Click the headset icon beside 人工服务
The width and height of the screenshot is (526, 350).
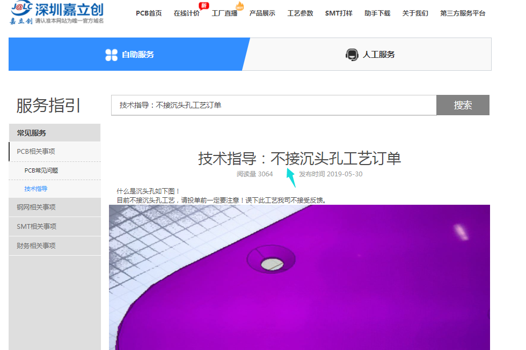(x=352, y=54)
